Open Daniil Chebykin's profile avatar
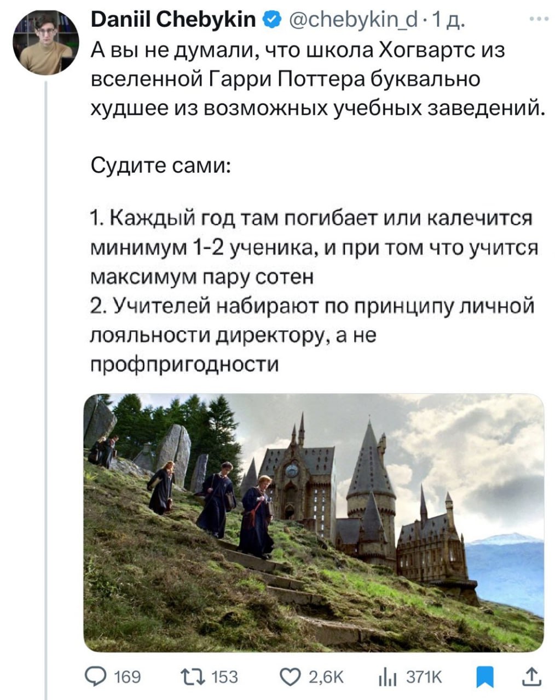 pos(46,42)
